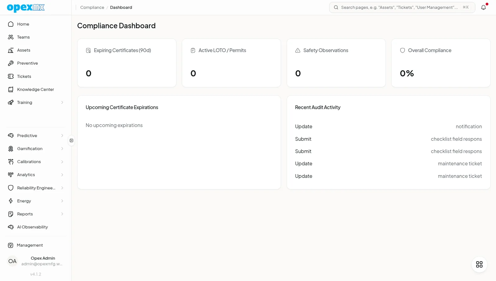Screen dimensions: 496x281
Task: Click the Compliance Dashboard page title
Action: coord(116,26)
